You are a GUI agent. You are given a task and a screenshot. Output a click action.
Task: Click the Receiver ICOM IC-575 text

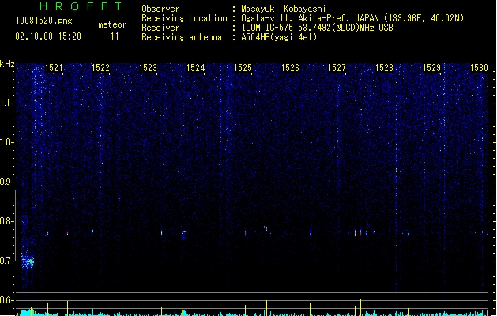[317, 28]
